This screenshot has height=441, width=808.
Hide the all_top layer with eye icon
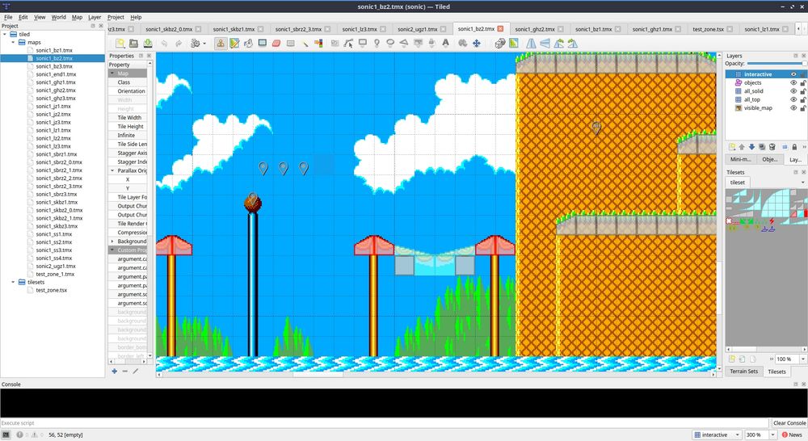click(793, 99)
